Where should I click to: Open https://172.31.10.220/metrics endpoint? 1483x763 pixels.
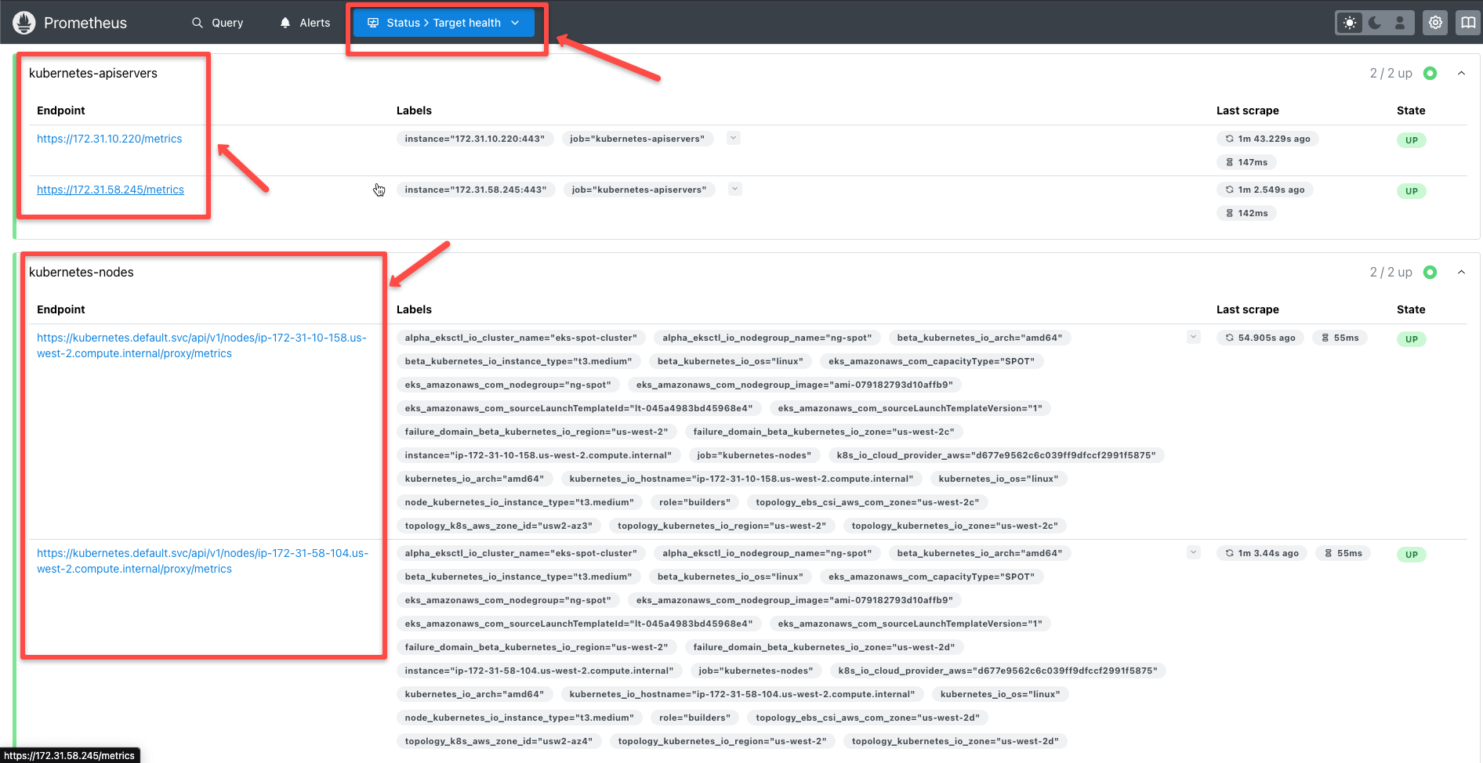pyautogui.click(x=109, y=139)
